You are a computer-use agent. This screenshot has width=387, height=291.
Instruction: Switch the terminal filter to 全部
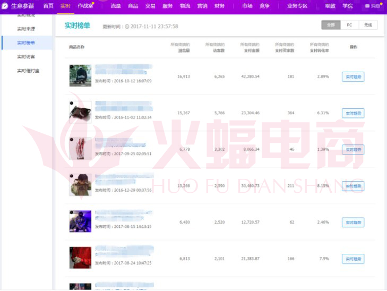(x=331, y=25)
